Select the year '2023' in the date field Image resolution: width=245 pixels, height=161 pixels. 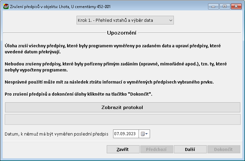[131, 134]
